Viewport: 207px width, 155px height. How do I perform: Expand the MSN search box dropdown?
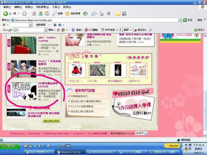click(30, 25)
